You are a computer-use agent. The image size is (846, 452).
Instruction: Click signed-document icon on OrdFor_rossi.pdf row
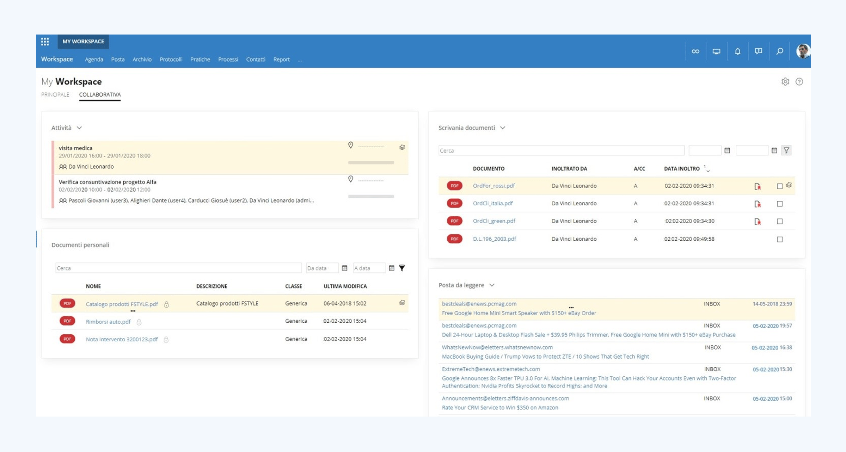(x=757, y=186)
